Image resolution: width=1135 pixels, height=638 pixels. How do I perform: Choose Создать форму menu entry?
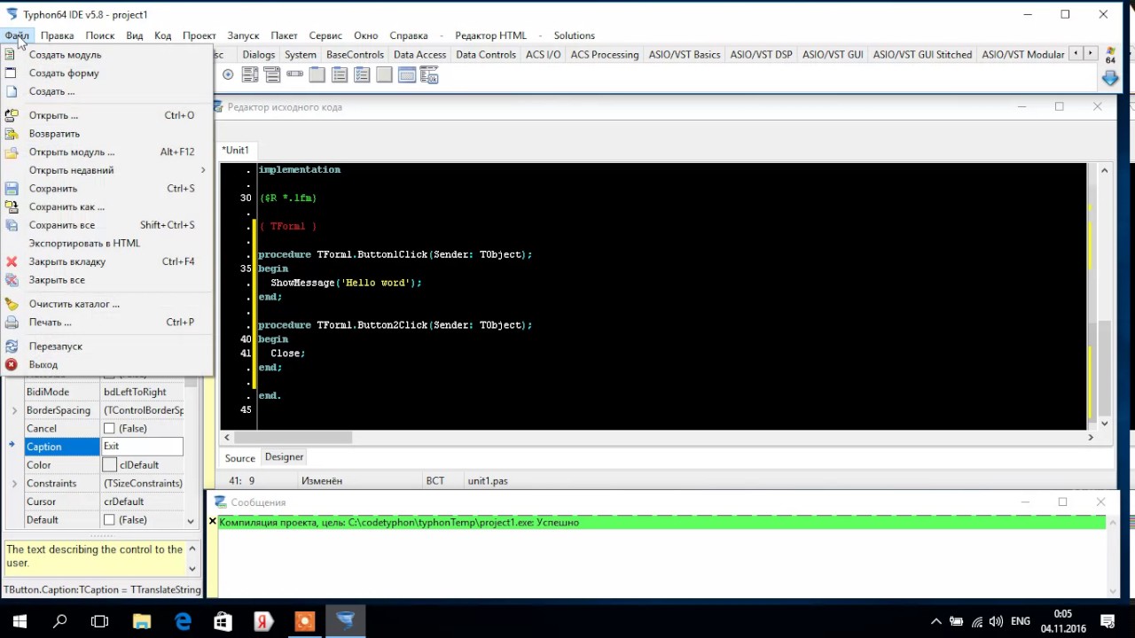(x=106, y=73)
